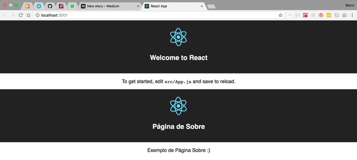Image resolution: width=357 pixels, height=160 pixels.
Task: Click the React logo above Welcome to React
Action: click(178, 37)
